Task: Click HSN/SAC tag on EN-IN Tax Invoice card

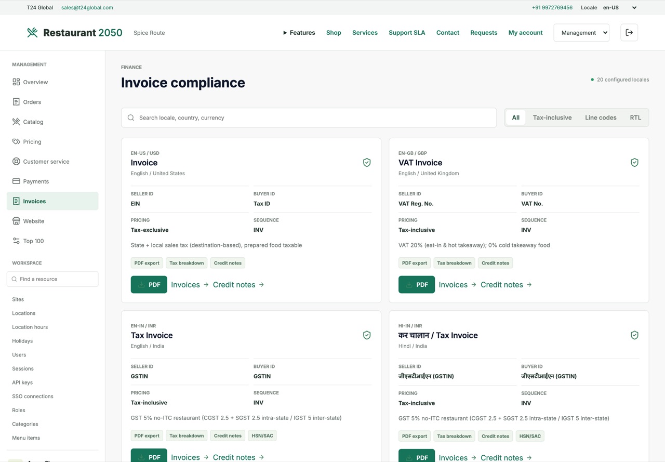Action: (262, 435)
